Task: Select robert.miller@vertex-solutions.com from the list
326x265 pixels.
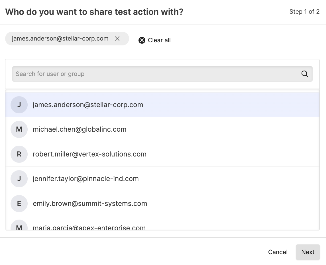Action: click(89, 154)
